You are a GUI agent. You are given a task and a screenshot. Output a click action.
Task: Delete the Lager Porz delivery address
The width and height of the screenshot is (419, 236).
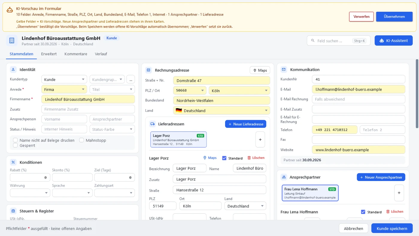tap(256, 158)
